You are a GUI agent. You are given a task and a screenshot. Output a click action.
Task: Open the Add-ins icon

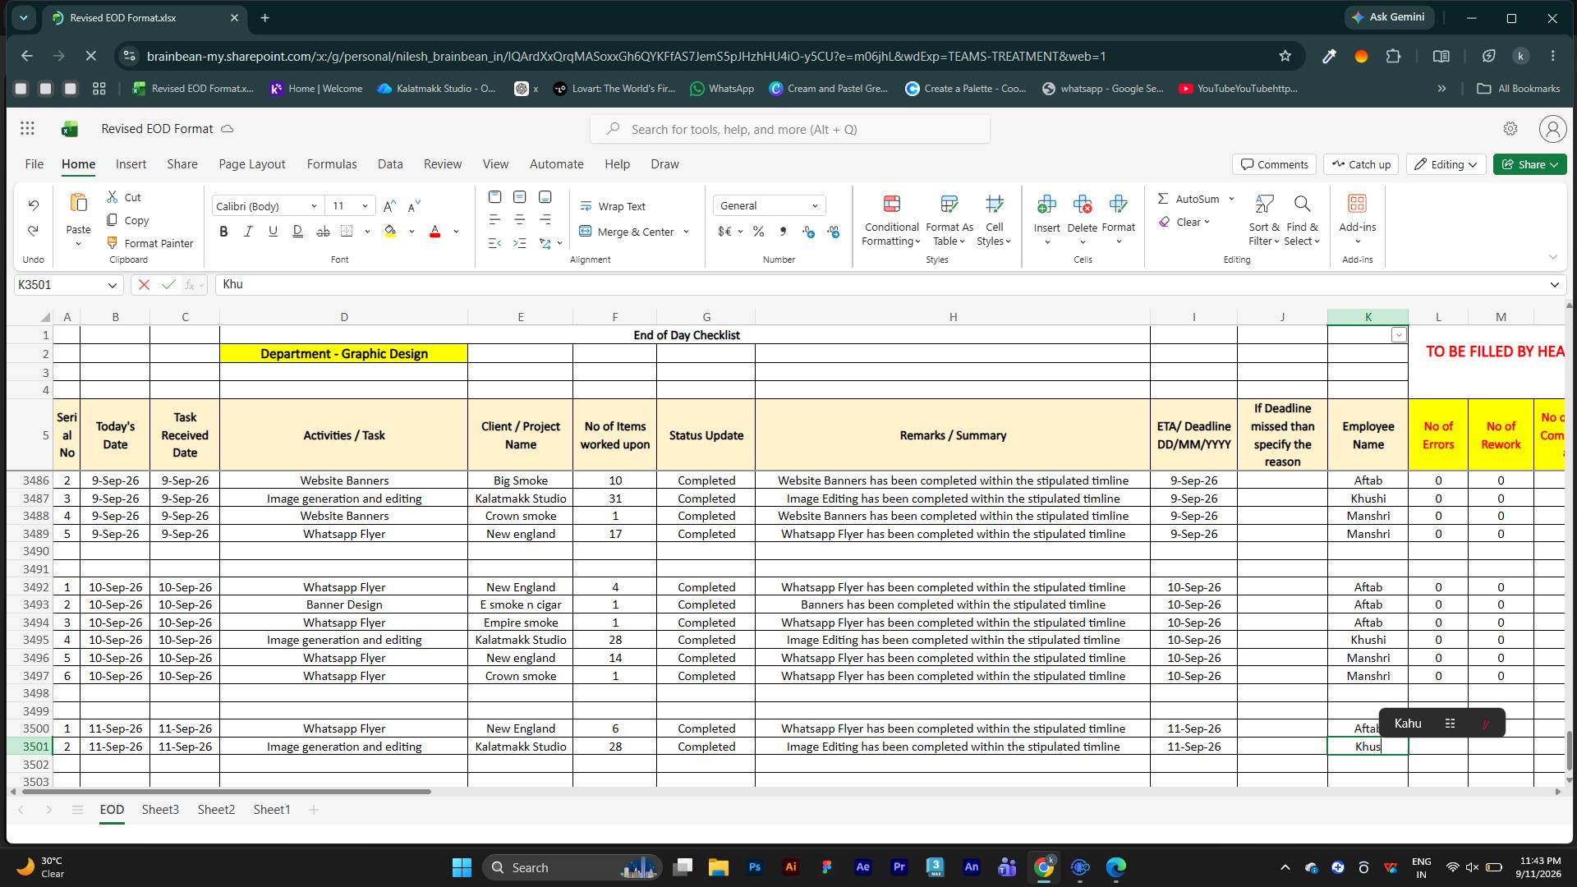click(x=1357, y=204)
